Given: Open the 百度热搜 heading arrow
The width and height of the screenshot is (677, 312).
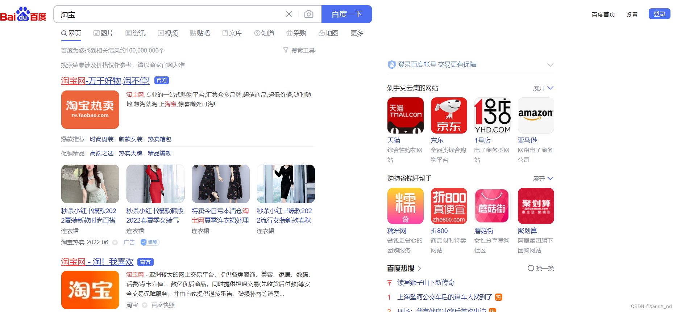Looking at the screenshot, I should point(419,269).
